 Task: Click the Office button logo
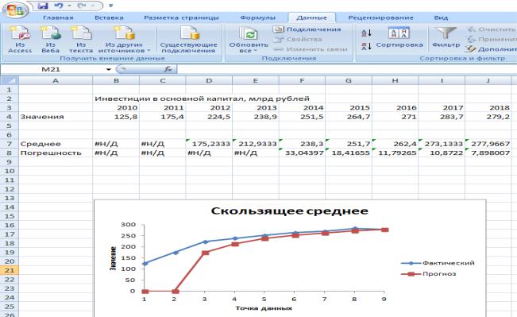tap(15, 10)
